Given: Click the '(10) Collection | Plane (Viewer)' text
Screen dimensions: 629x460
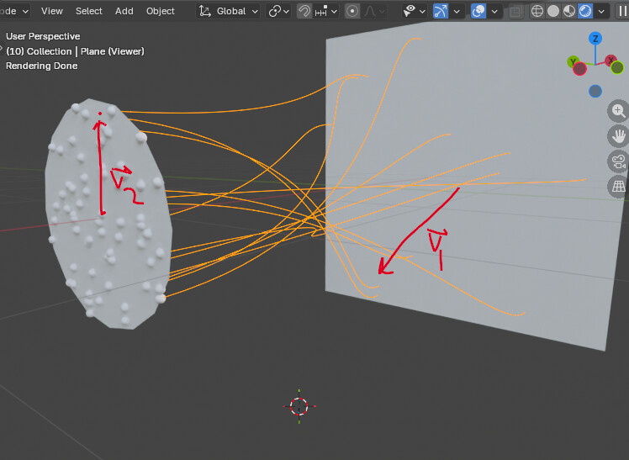Looking at the screenshot, I should coord(75,51).
